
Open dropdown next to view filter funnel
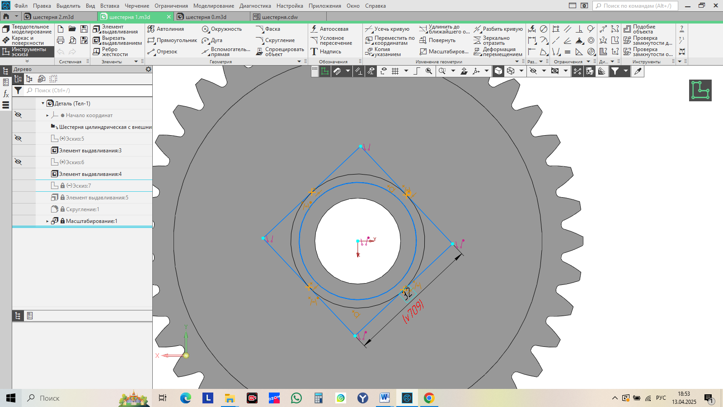(x=626, y=71)
